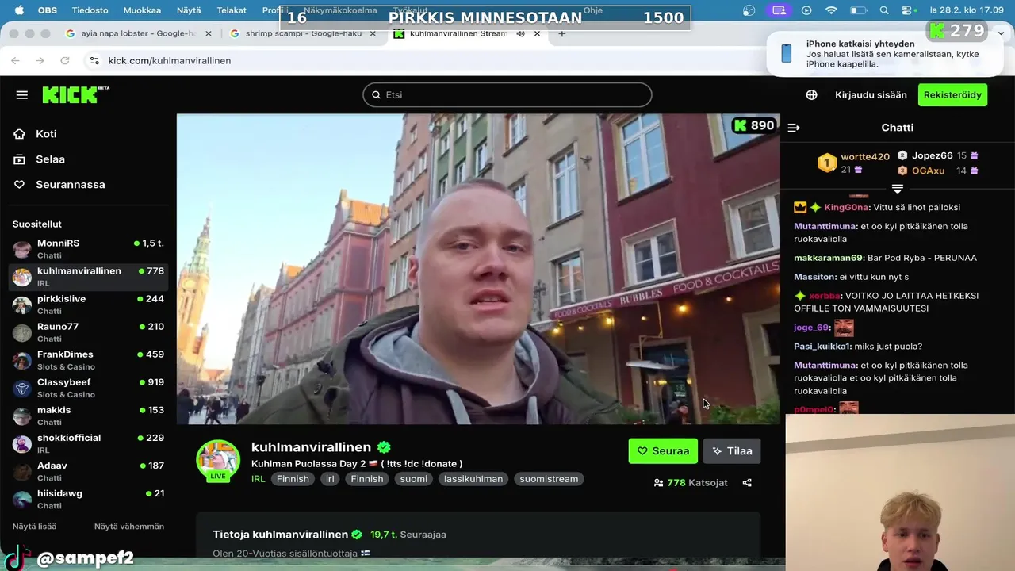Open the Tiedosto menu
Image resolution: width=1015 pixels, height=571 pixels.
point(90,10)
